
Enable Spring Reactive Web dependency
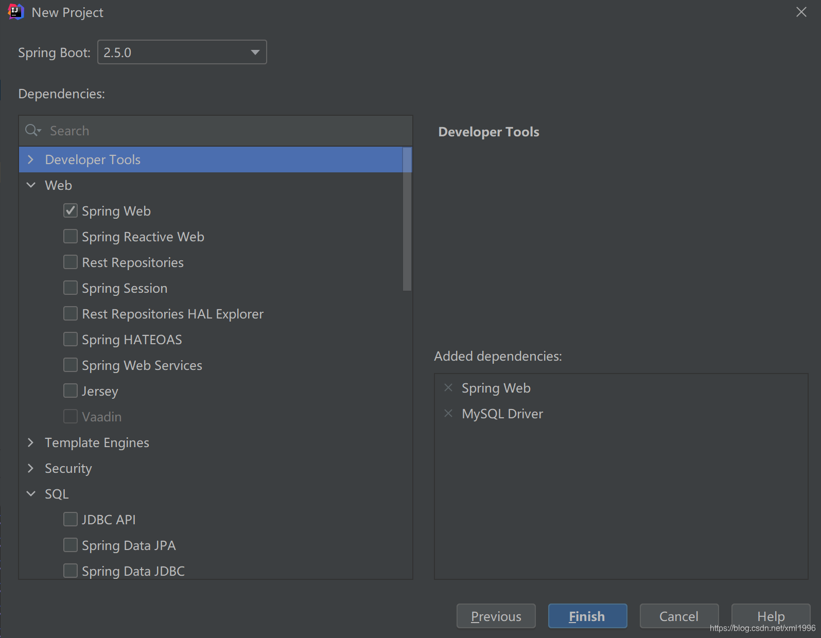(x=71, y=236)
